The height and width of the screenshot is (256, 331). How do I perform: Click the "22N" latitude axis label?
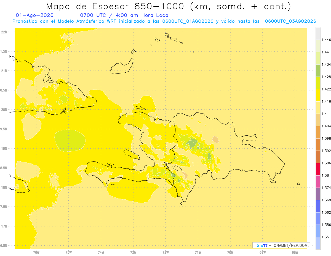[x=4, y=32]
